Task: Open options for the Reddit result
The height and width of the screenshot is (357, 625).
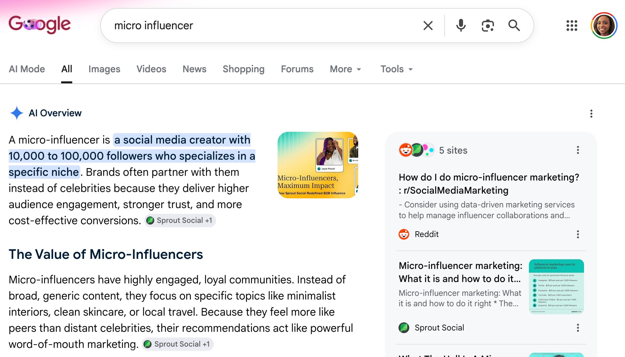Action: click(x=578, y=234)
